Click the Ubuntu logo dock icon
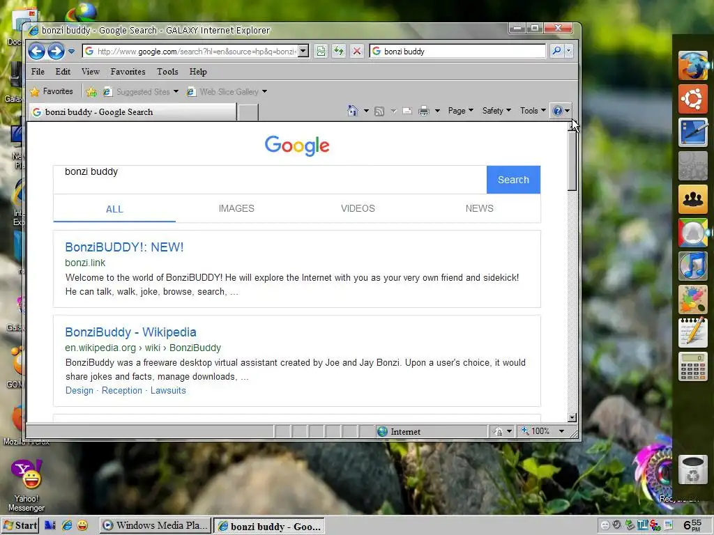This screenshot has width=714, height=535. [x=693, y=99]
